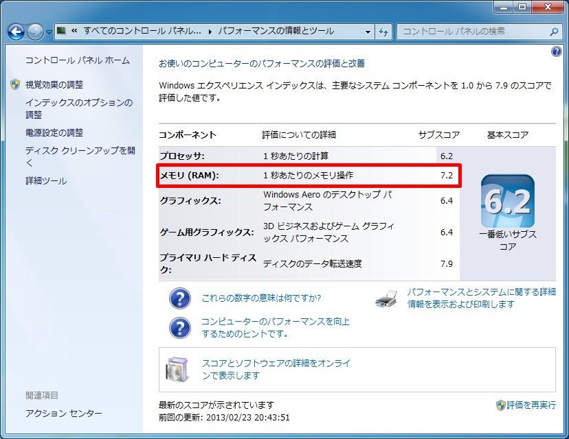Image resolution: width=569 pixels, height=439 pixels.
Task: Open the recent pages dropdown arrow
Action: pyautogui.click(x=49, y=32)
